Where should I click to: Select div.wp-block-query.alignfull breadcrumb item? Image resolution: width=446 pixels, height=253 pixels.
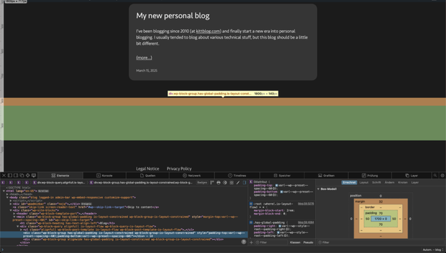coord(59,182)
